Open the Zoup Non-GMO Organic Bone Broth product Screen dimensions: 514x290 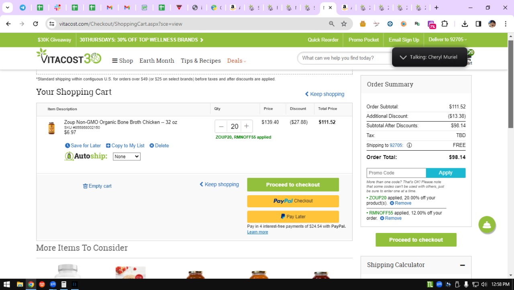point(120,122)
